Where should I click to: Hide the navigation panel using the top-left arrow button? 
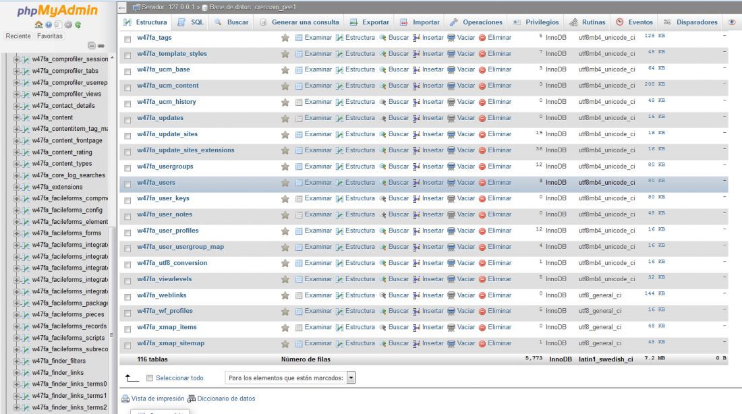click(x=121, y=7)
